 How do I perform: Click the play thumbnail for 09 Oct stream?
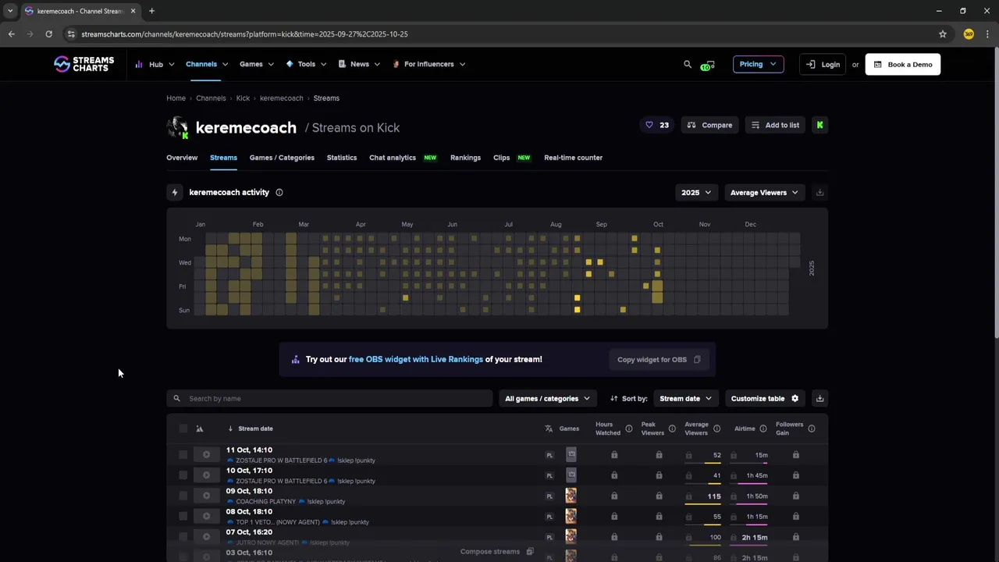[x=207, y=496]
